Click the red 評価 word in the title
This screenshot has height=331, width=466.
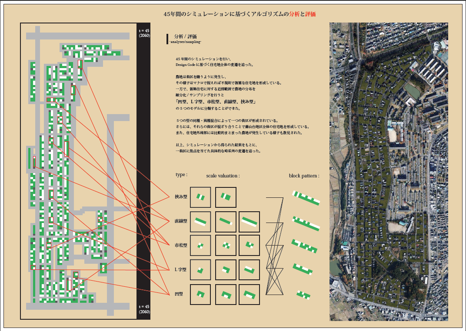point(310,14)
